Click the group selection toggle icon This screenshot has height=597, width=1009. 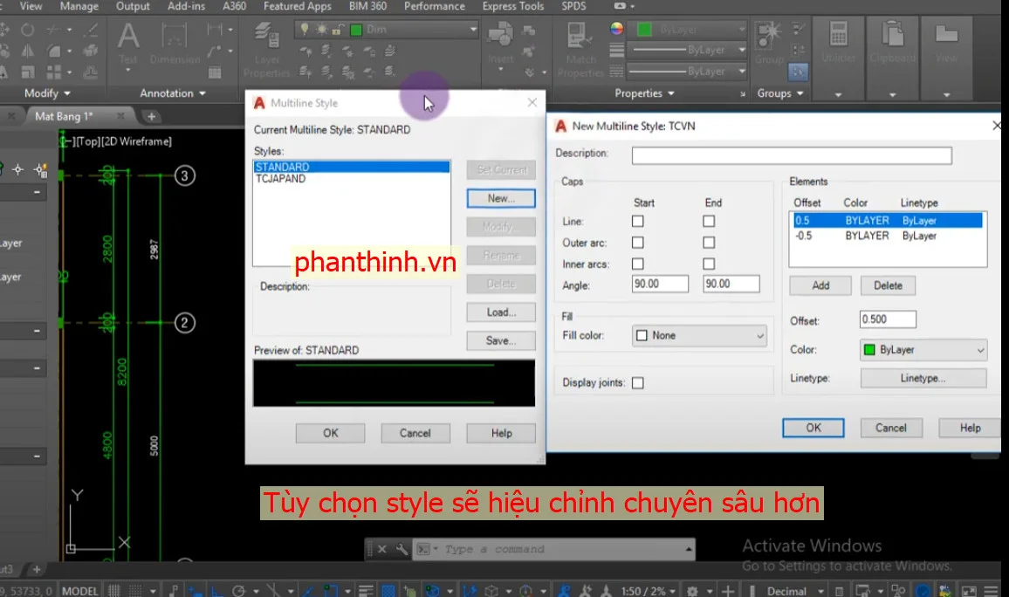click(798, 72)
